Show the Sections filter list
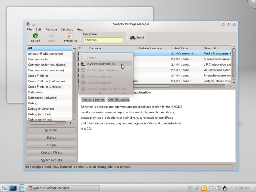 click(52, 130)
